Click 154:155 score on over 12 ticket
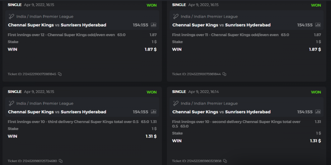The height and width of the screenshot is (165, 331). pyautogui.click(x=140, y=25)
